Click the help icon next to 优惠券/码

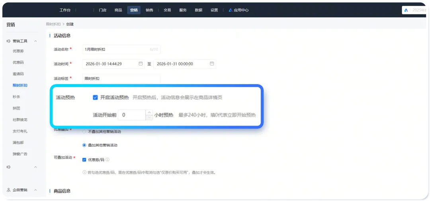point(107,160)
